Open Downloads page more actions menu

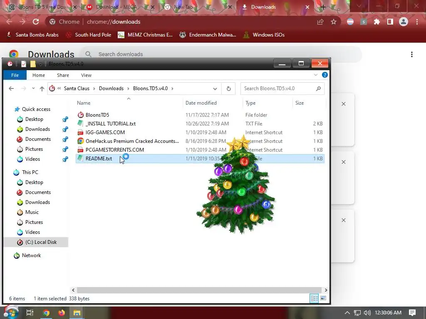point(412,54)
